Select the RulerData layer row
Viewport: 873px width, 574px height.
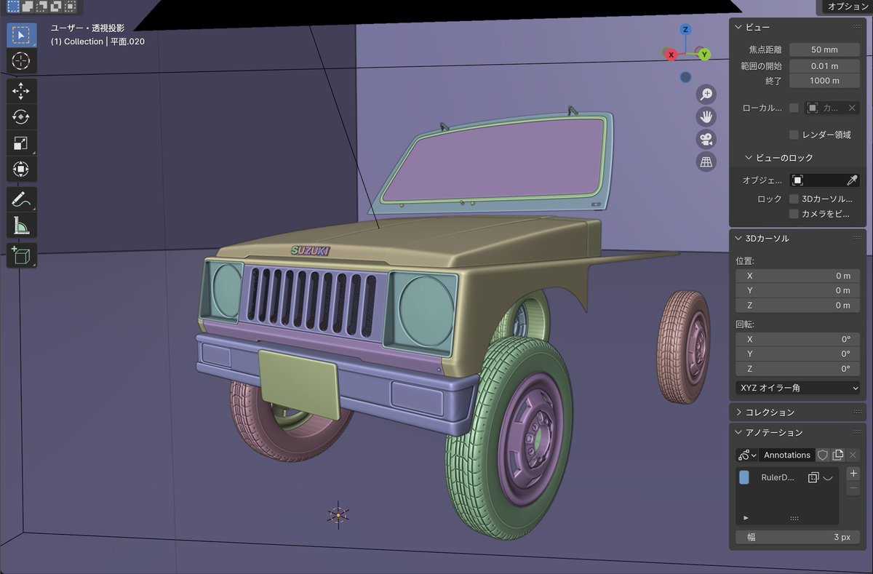[x=787, y=477]
